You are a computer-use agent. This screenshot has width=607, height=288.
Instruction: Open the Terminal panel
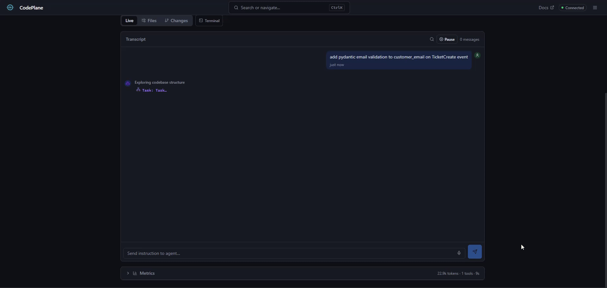[209, 21]
